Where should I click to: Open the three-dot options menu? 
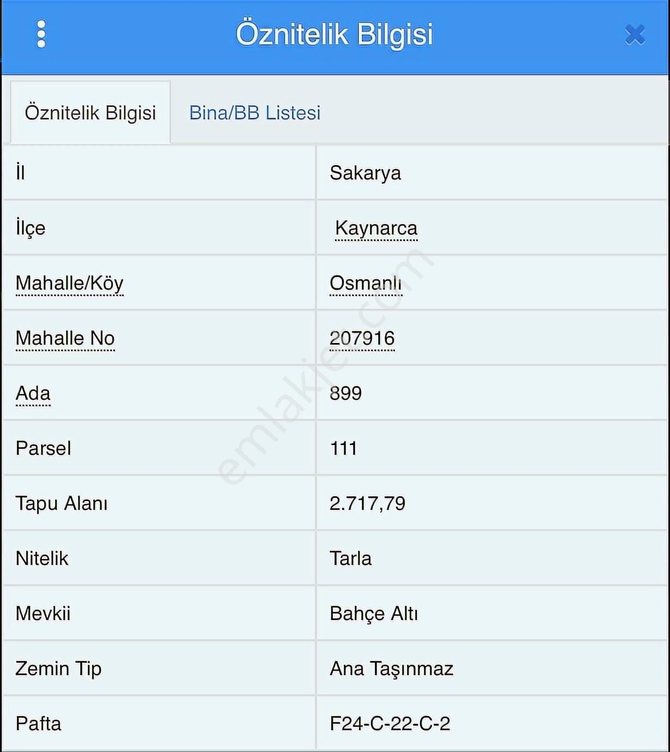click(x=41, y=34)
